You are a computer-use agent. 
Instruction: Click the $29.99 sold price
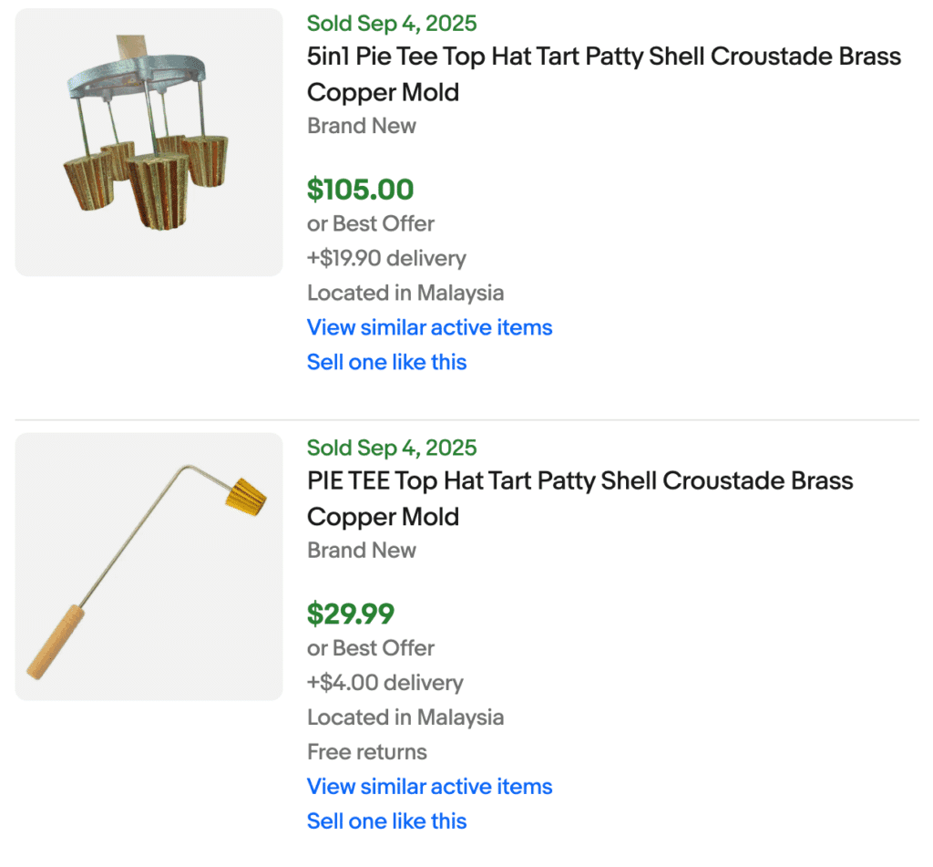pyautogui.click(x=350, y=614)
